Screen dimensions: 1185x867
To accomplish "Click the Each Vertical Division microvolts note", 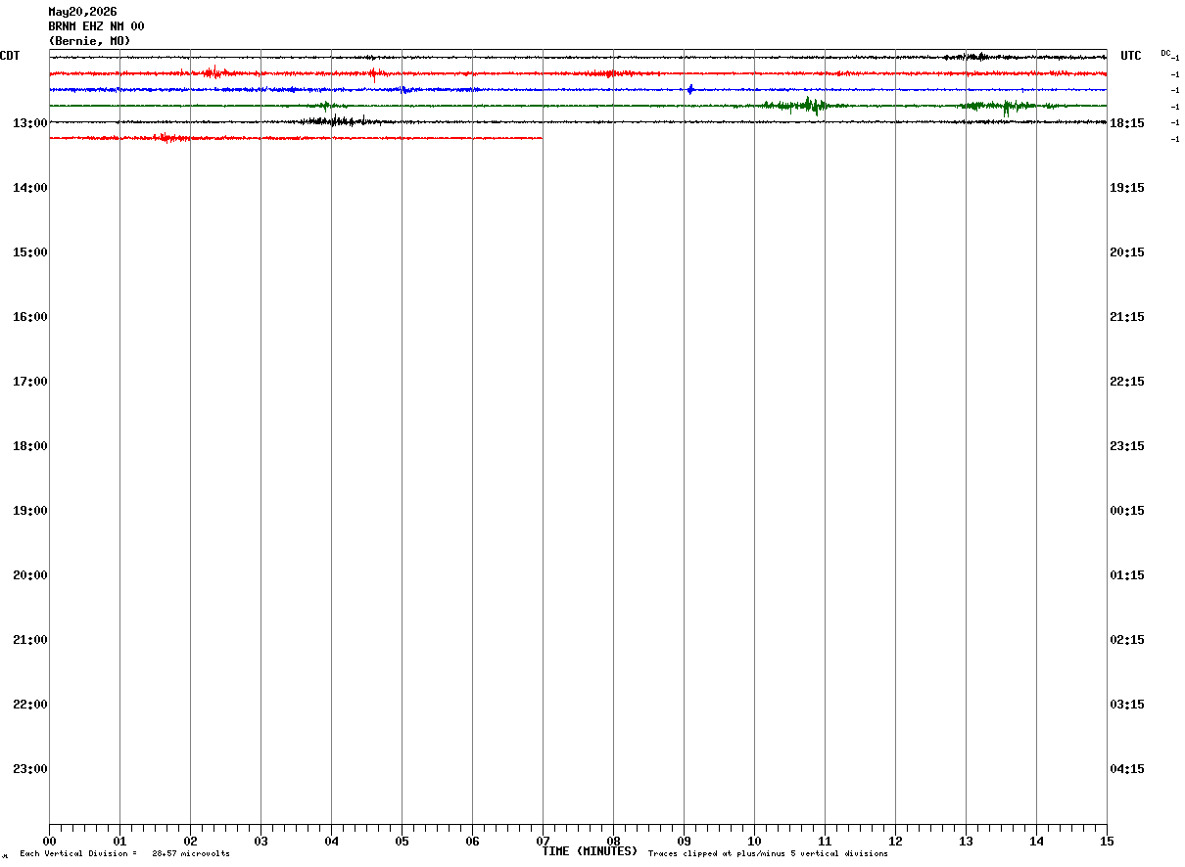I will 124,853.
